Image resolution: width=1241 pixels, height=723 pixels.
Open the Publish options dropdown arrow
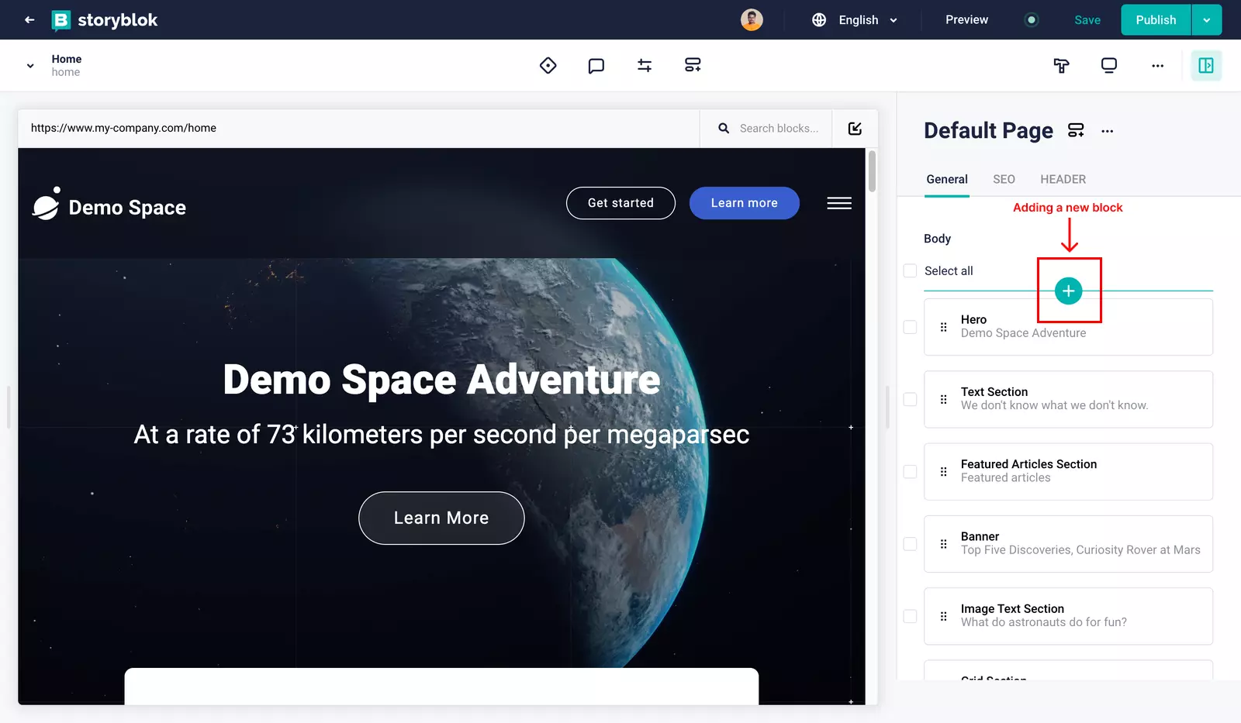tap(1206, 20)
